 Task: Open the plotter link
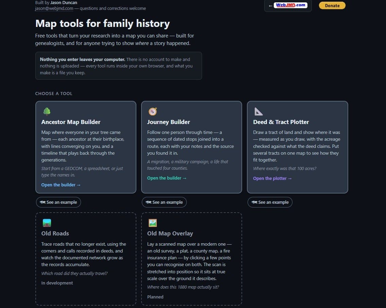[272, 178]
